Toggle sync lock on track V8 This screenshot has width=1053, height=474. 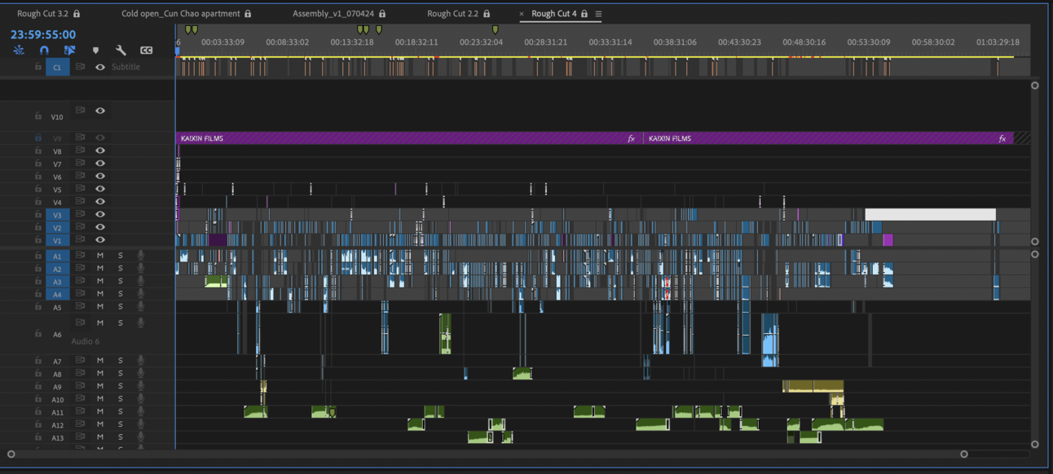click(x=80, y=151)
